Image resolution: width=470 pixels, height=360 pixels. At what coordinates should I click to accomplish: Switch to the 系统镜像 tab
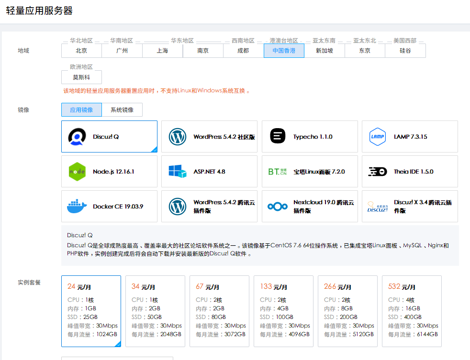pos(122,110)
